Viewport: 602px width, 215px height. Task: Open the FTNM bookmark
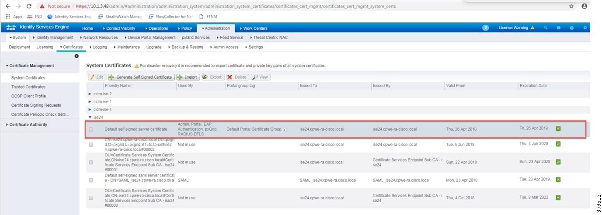pos(208,17)
